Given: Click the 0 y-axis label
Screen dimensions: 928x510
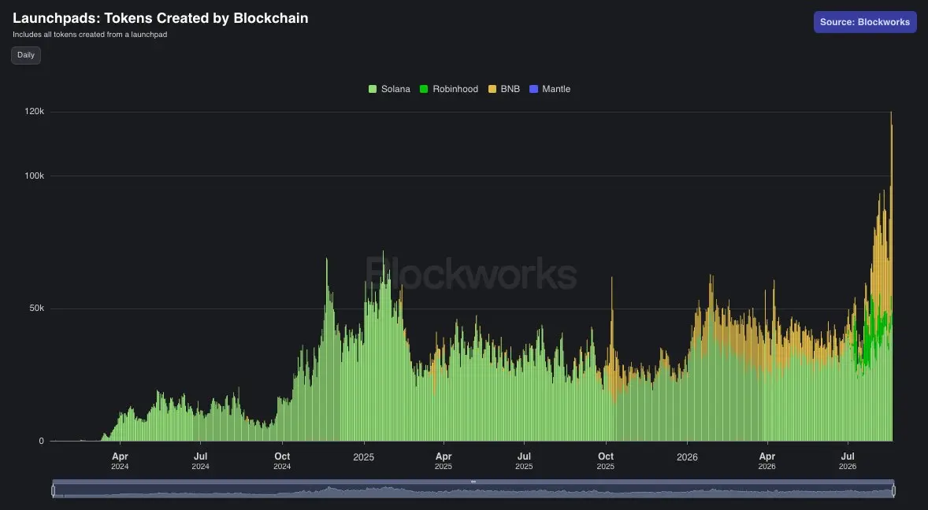Looking at the screenshot, I should tap(42, 441).
